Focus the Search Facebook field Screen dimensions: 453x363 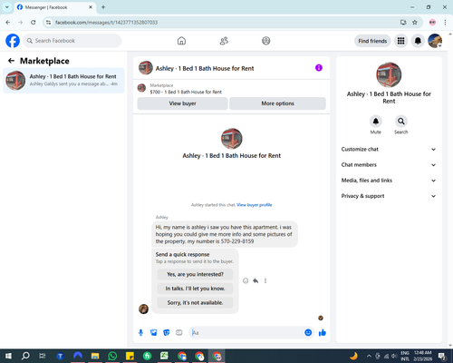coord(72,41)
